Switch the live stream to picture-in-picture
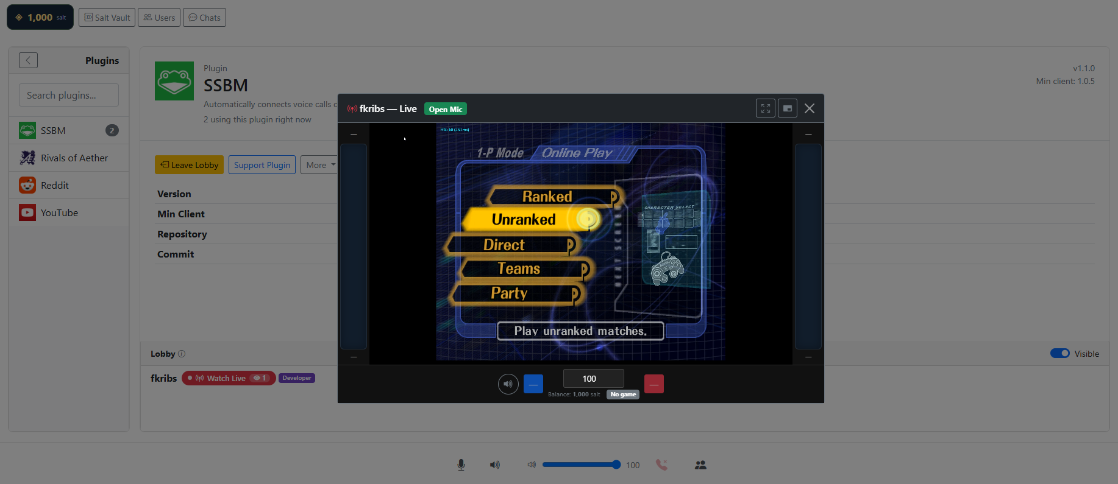 788,108
